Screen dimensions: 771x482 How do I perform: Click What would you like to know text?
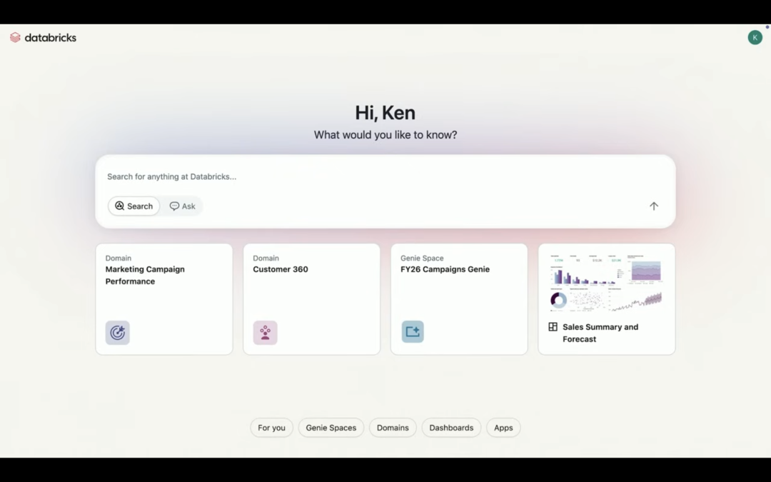point(385,135)
